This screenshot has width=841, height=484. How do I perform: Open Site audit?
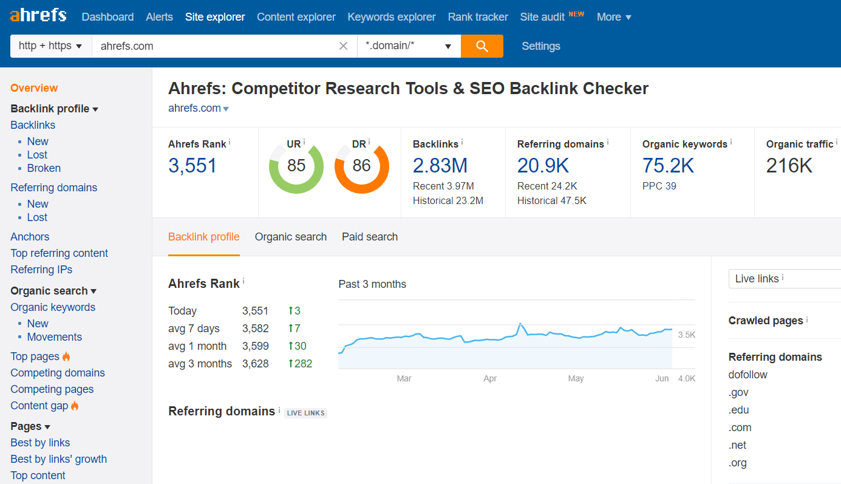click(x=542, y=17)
